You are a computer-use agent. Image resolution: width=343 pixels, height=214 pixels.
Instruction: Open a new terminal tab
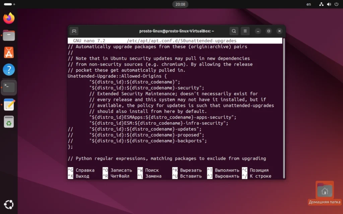[74, 31]
